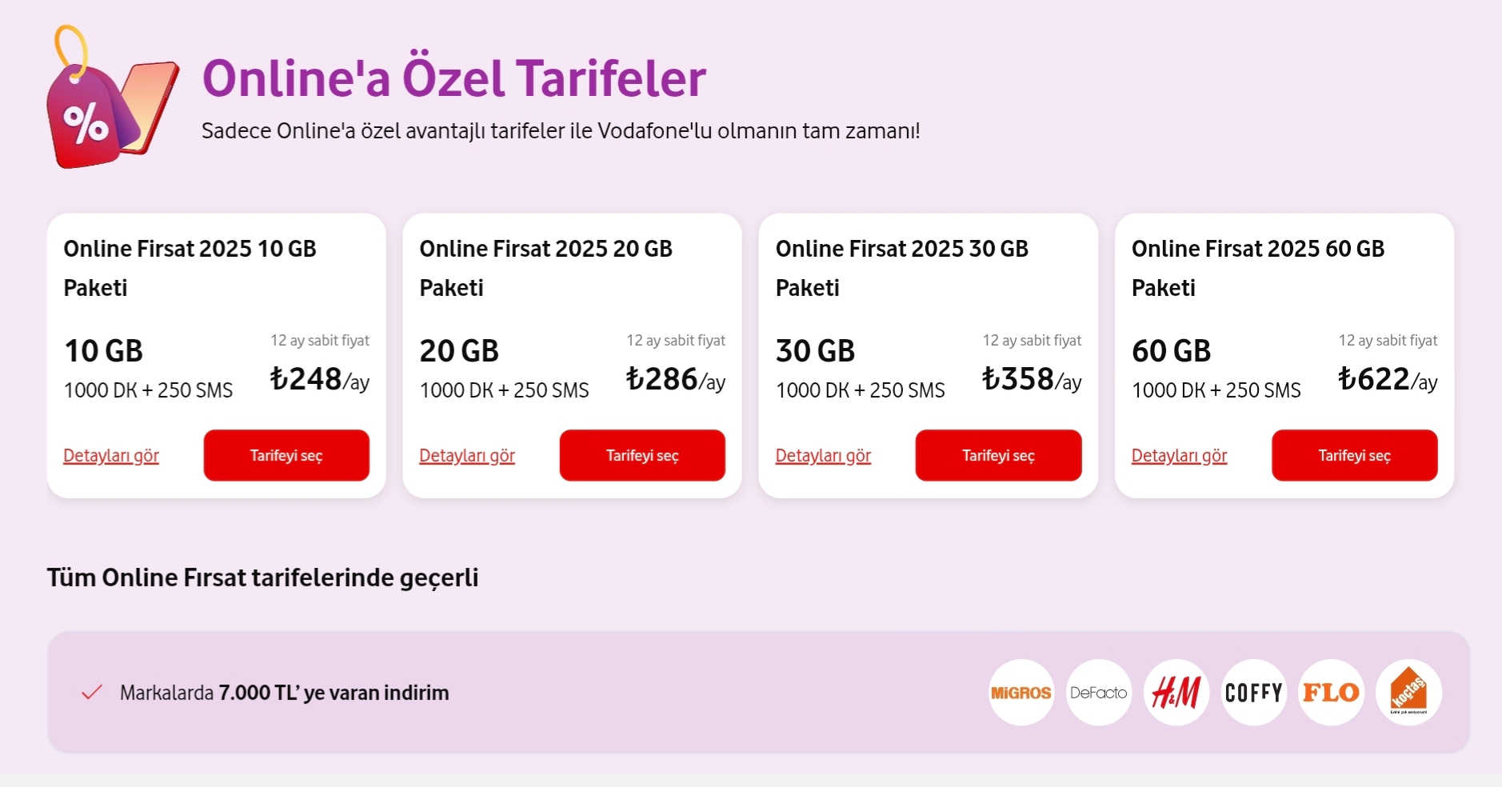Screen dimensions: 1502x787
Task: Select the 10 GB tariff with Tarifeyi seç
Action: tap(286, 455)
